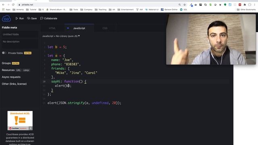Click the alert(JSON.stringify(...)) code line
Image resolution: width=258 pixels, height=145 pixels.
click(x=84, y=103)
